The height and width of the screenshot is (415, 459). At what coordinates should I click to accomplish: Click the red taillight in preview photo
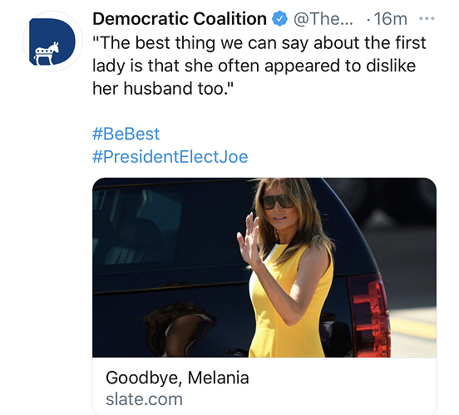(369, 315)
